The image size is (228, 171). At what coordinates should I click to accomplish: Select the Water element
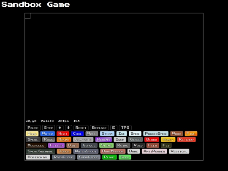48,133
